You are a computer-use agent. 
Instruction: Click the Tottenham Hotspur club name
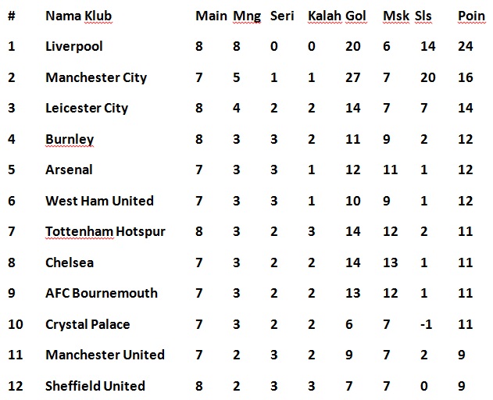[x=105, y=231]
